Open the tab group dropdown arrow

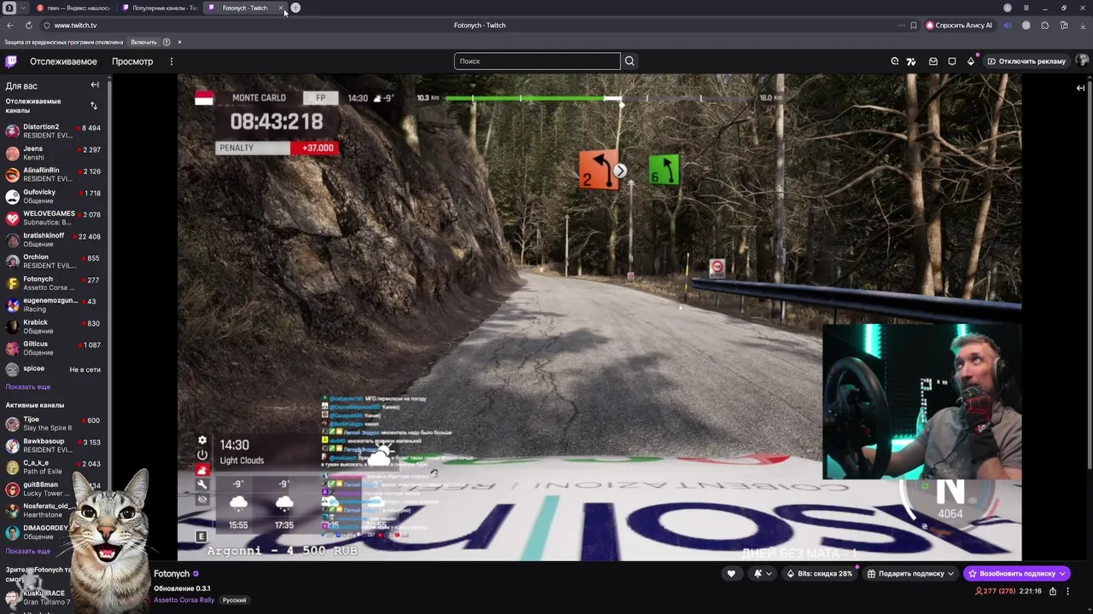pyautogui.click(x=23, y=8)
